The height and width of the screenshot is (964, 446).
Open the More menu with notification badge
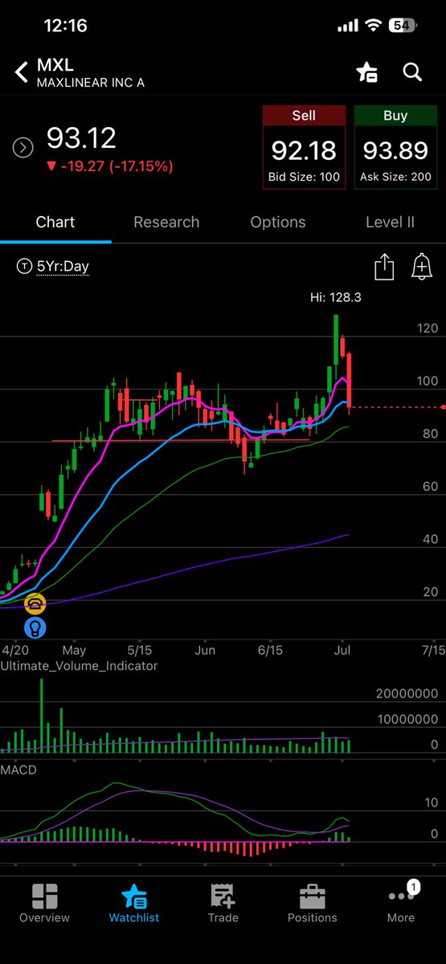(x=401, y=903)
